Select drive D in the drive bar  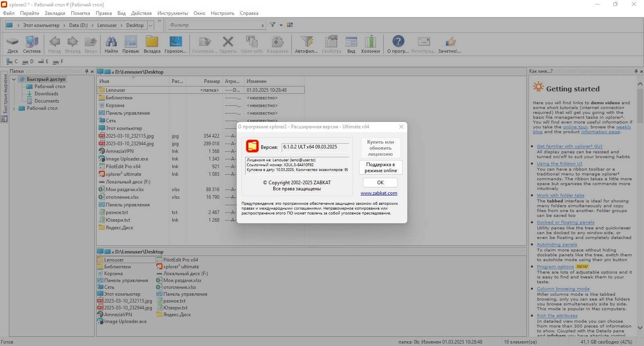(28, 62)
